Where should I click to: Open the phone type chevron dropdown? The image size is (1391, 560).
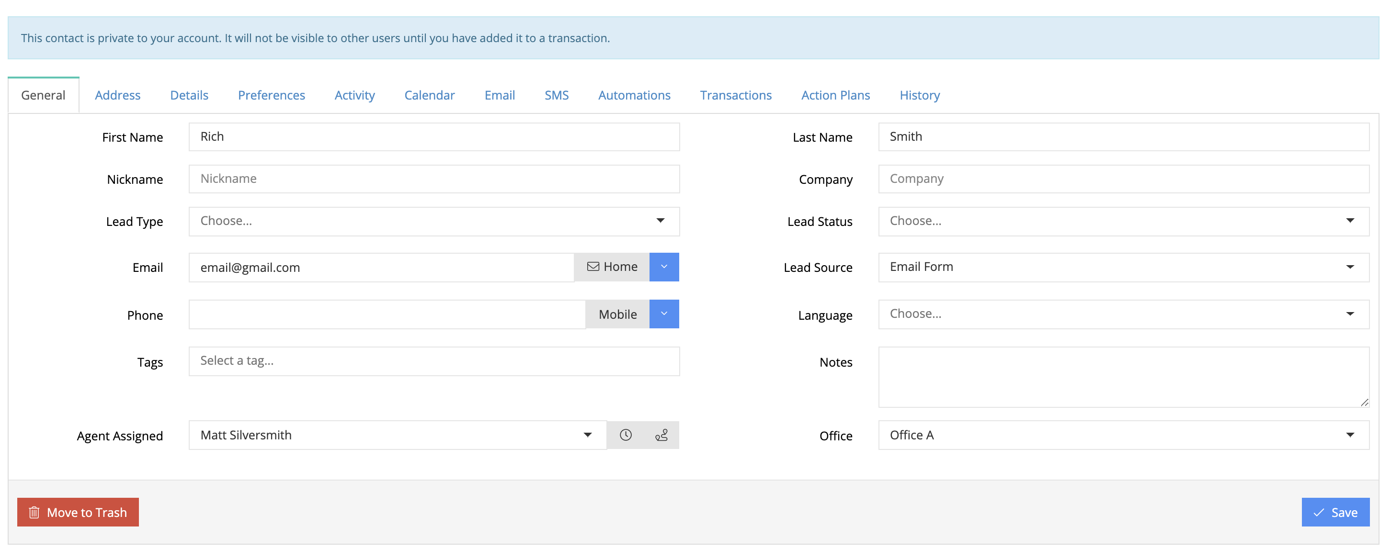click(x=663, y=314)
